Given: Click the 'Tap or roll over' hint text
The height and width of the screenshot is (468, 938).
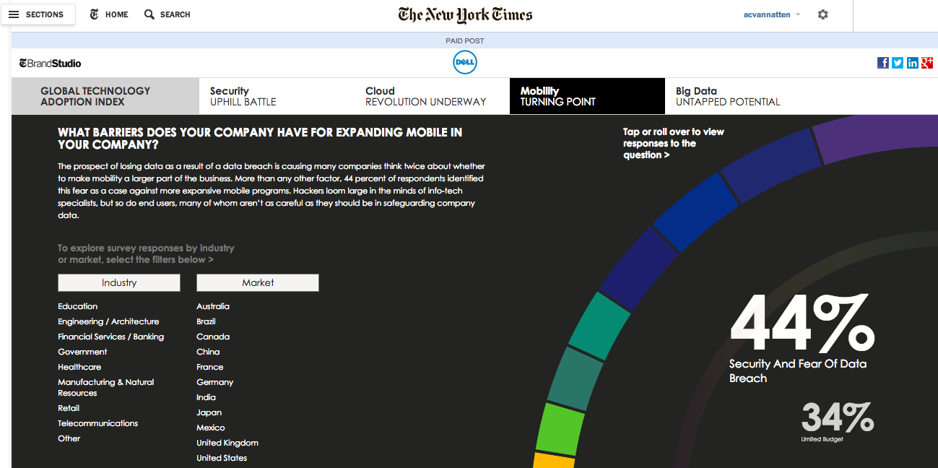Looking at the screenshot, I should tap(674, 143).
